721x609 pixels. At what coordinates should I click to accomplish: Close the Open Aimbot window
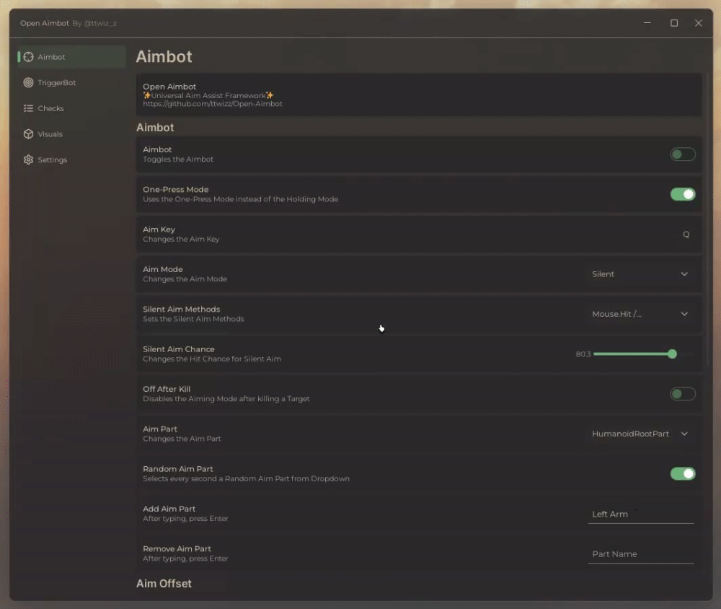pyautogui.click(x=698, y=23)
